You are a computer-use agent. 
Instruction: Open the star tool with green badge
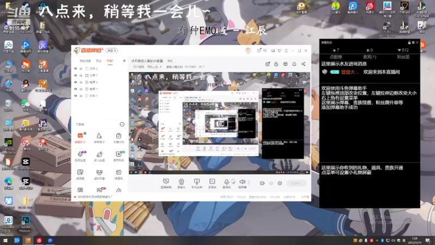(x=119, y=156)
